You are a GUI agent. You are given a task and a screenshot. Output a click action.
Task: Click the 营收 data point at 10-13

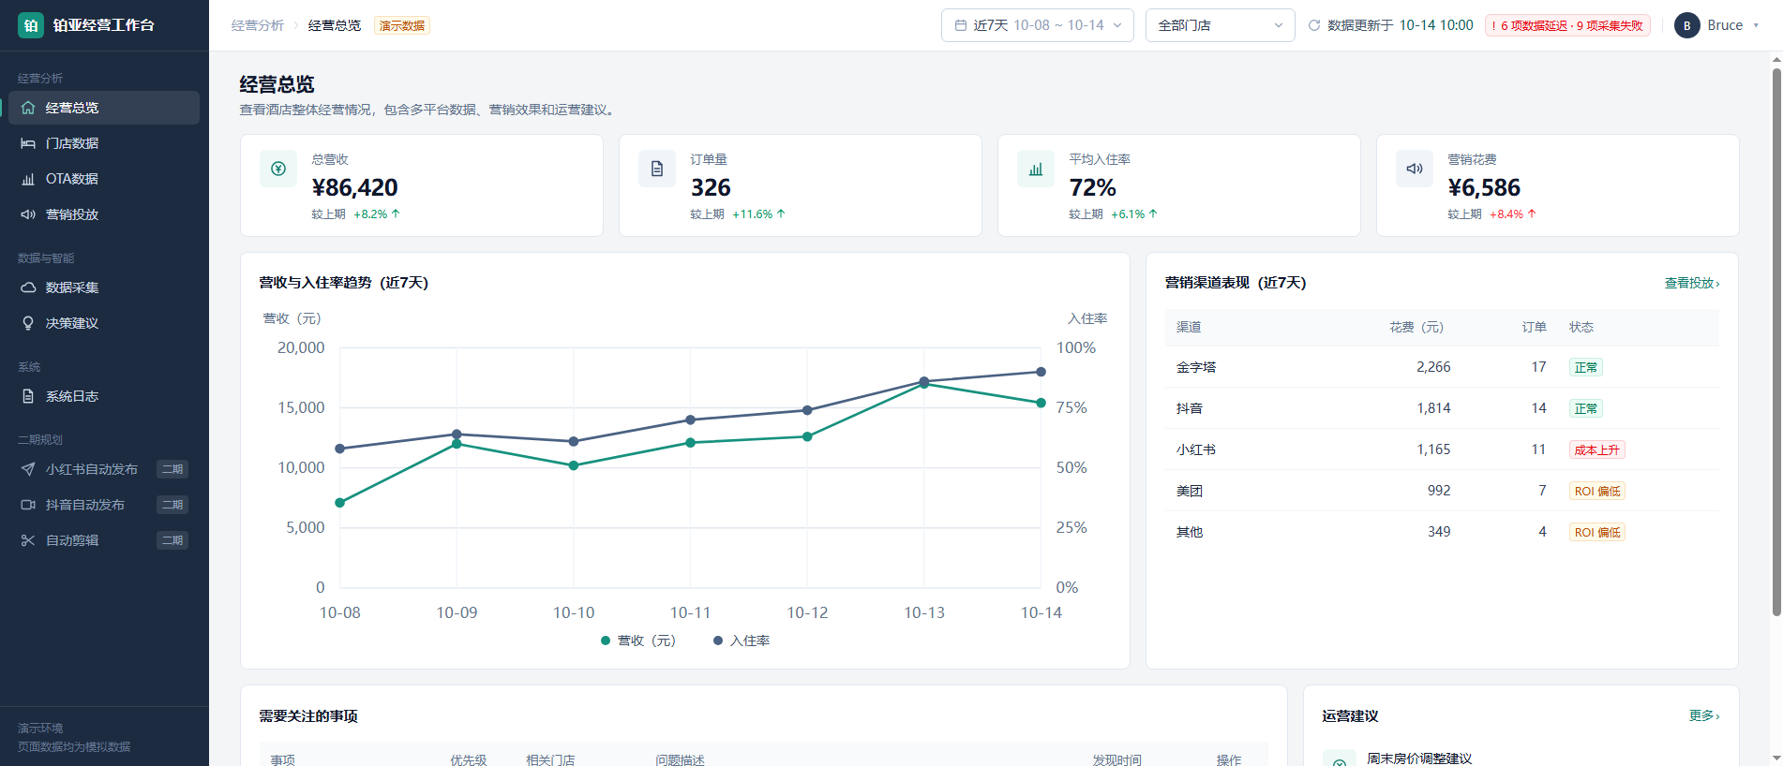[x=924, y=384]
